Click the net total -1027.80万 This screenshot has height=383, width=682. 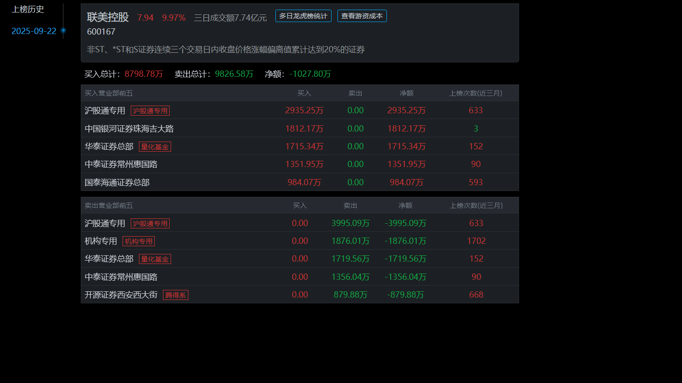pos(310,74)
